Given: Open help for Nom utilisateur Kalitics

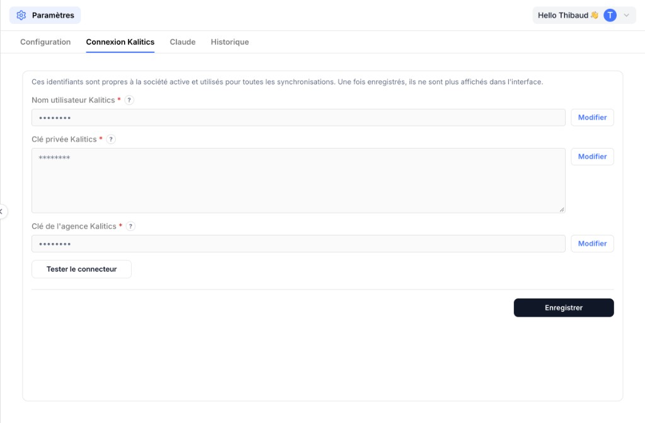Looking at the screenshot, I should pos(129,100).
